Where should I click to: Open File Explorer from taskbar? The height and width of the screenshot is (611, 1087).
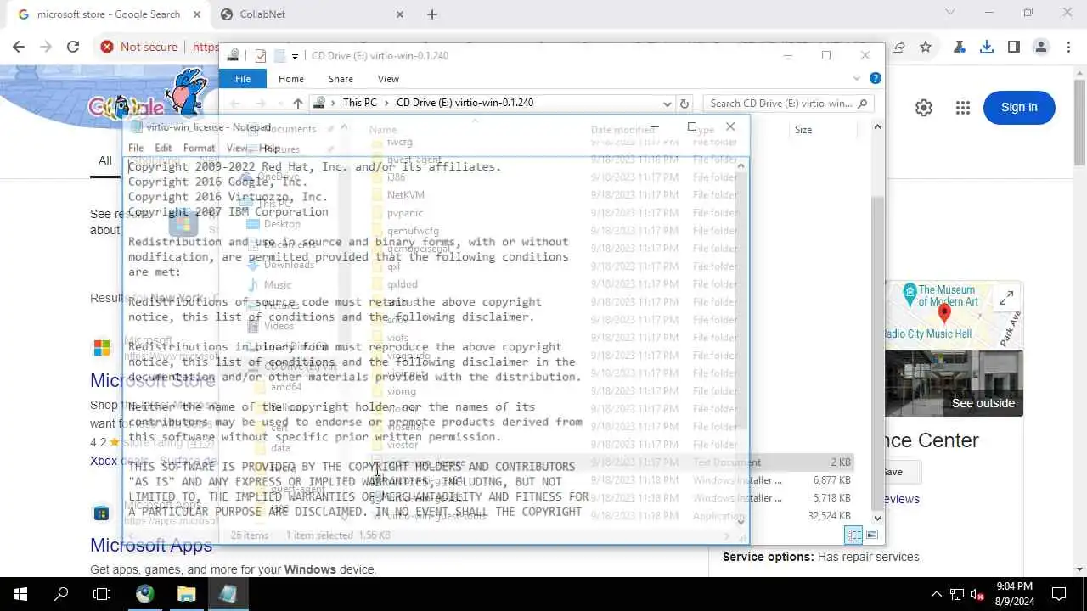(186, 594)
